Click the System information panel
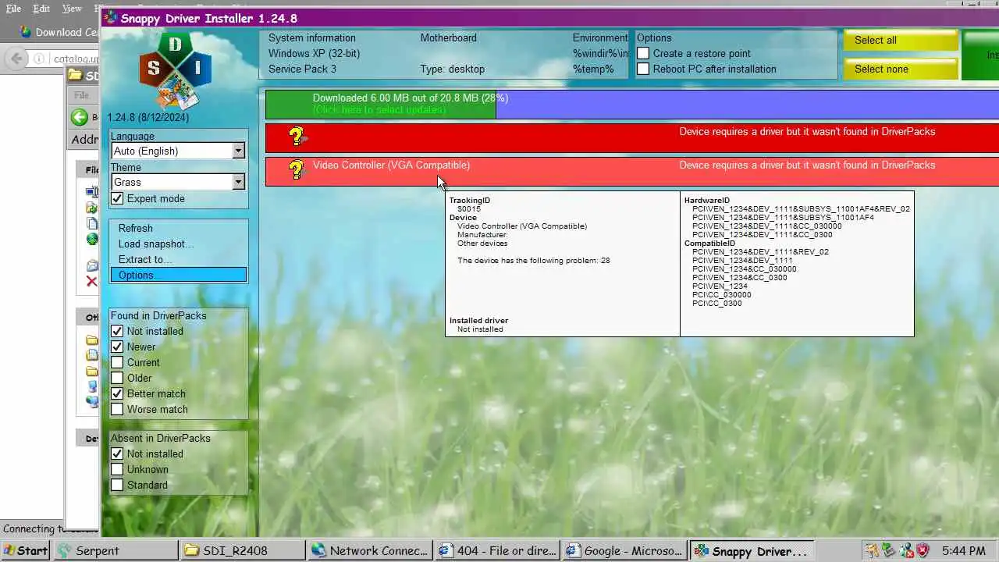Image resolution: width=999 pixels, height=562 pixels. pos(443,54)
